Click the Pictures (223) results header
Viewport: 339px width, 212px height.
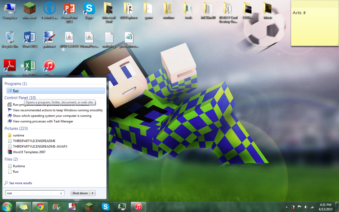click(x=16, y=129)
